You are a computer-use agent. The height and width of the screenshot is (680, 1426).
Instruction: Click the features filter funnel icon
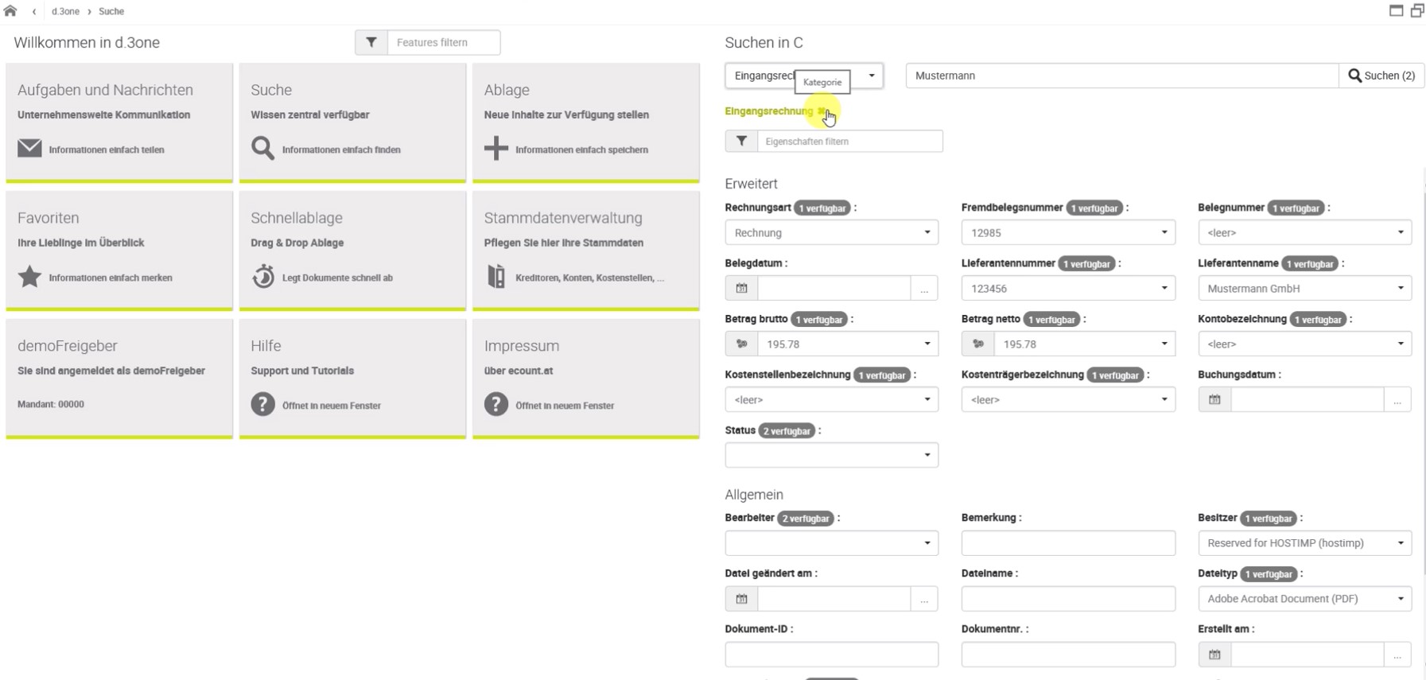coord(371,42)
